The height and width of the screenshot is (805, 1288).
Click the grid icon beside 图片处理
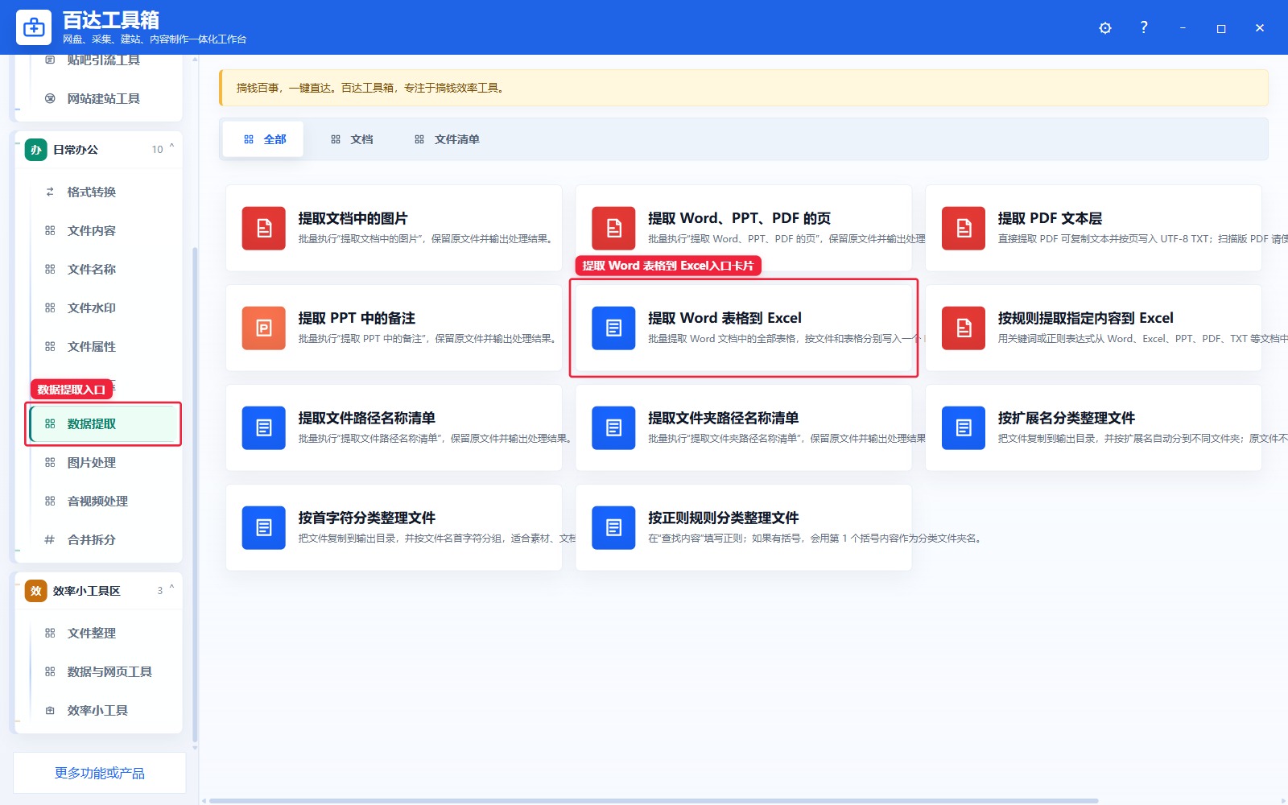click(x=50, y=462)
